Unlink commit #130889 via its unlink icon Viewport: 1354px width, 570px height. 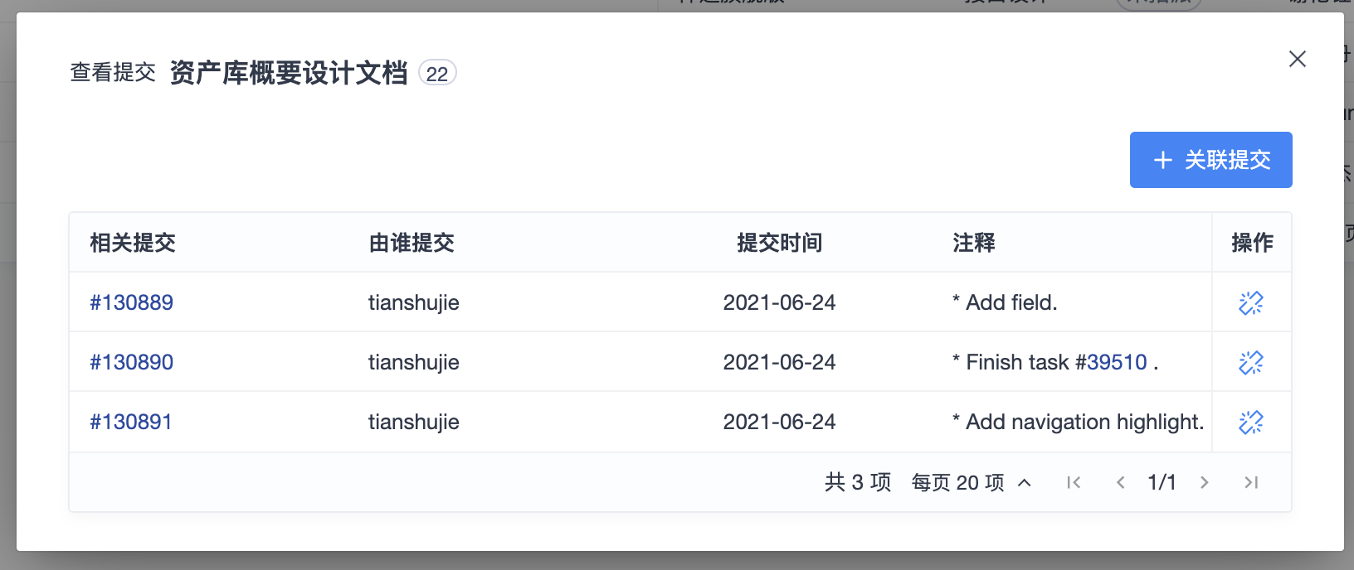1251,303
